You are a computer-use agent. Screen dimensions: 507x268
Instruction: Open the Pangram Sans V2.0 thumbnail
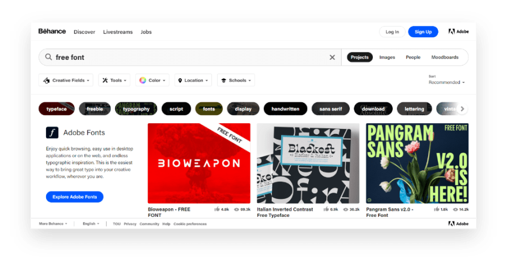(x=417, y=163)
